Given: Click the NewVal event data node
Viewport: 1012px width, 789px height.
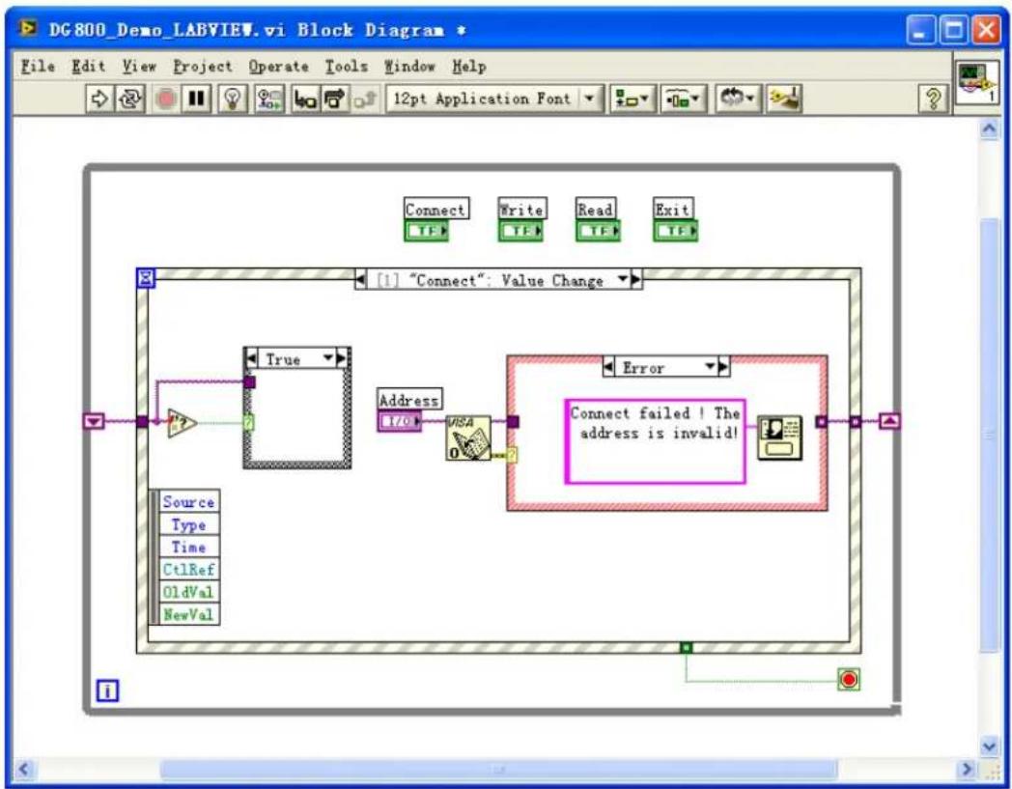Looking at the screenshot, I should coord(187,614).
